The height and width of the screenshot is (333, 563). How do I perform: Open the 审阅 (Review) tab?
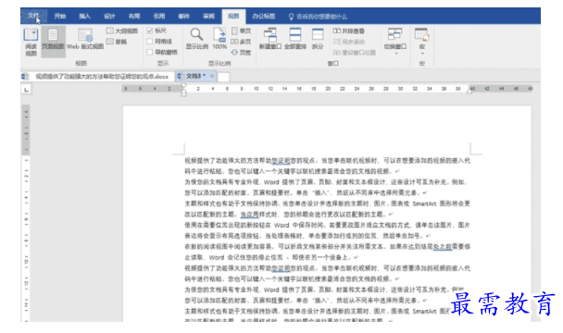(208, 16)
